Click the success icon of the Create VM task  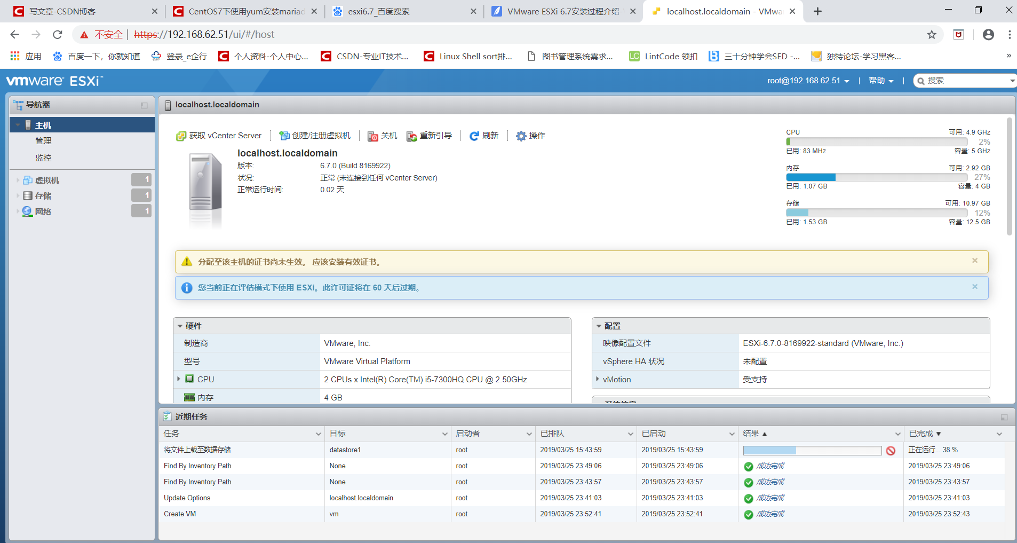pyautogui.click(x=749, y=515)
